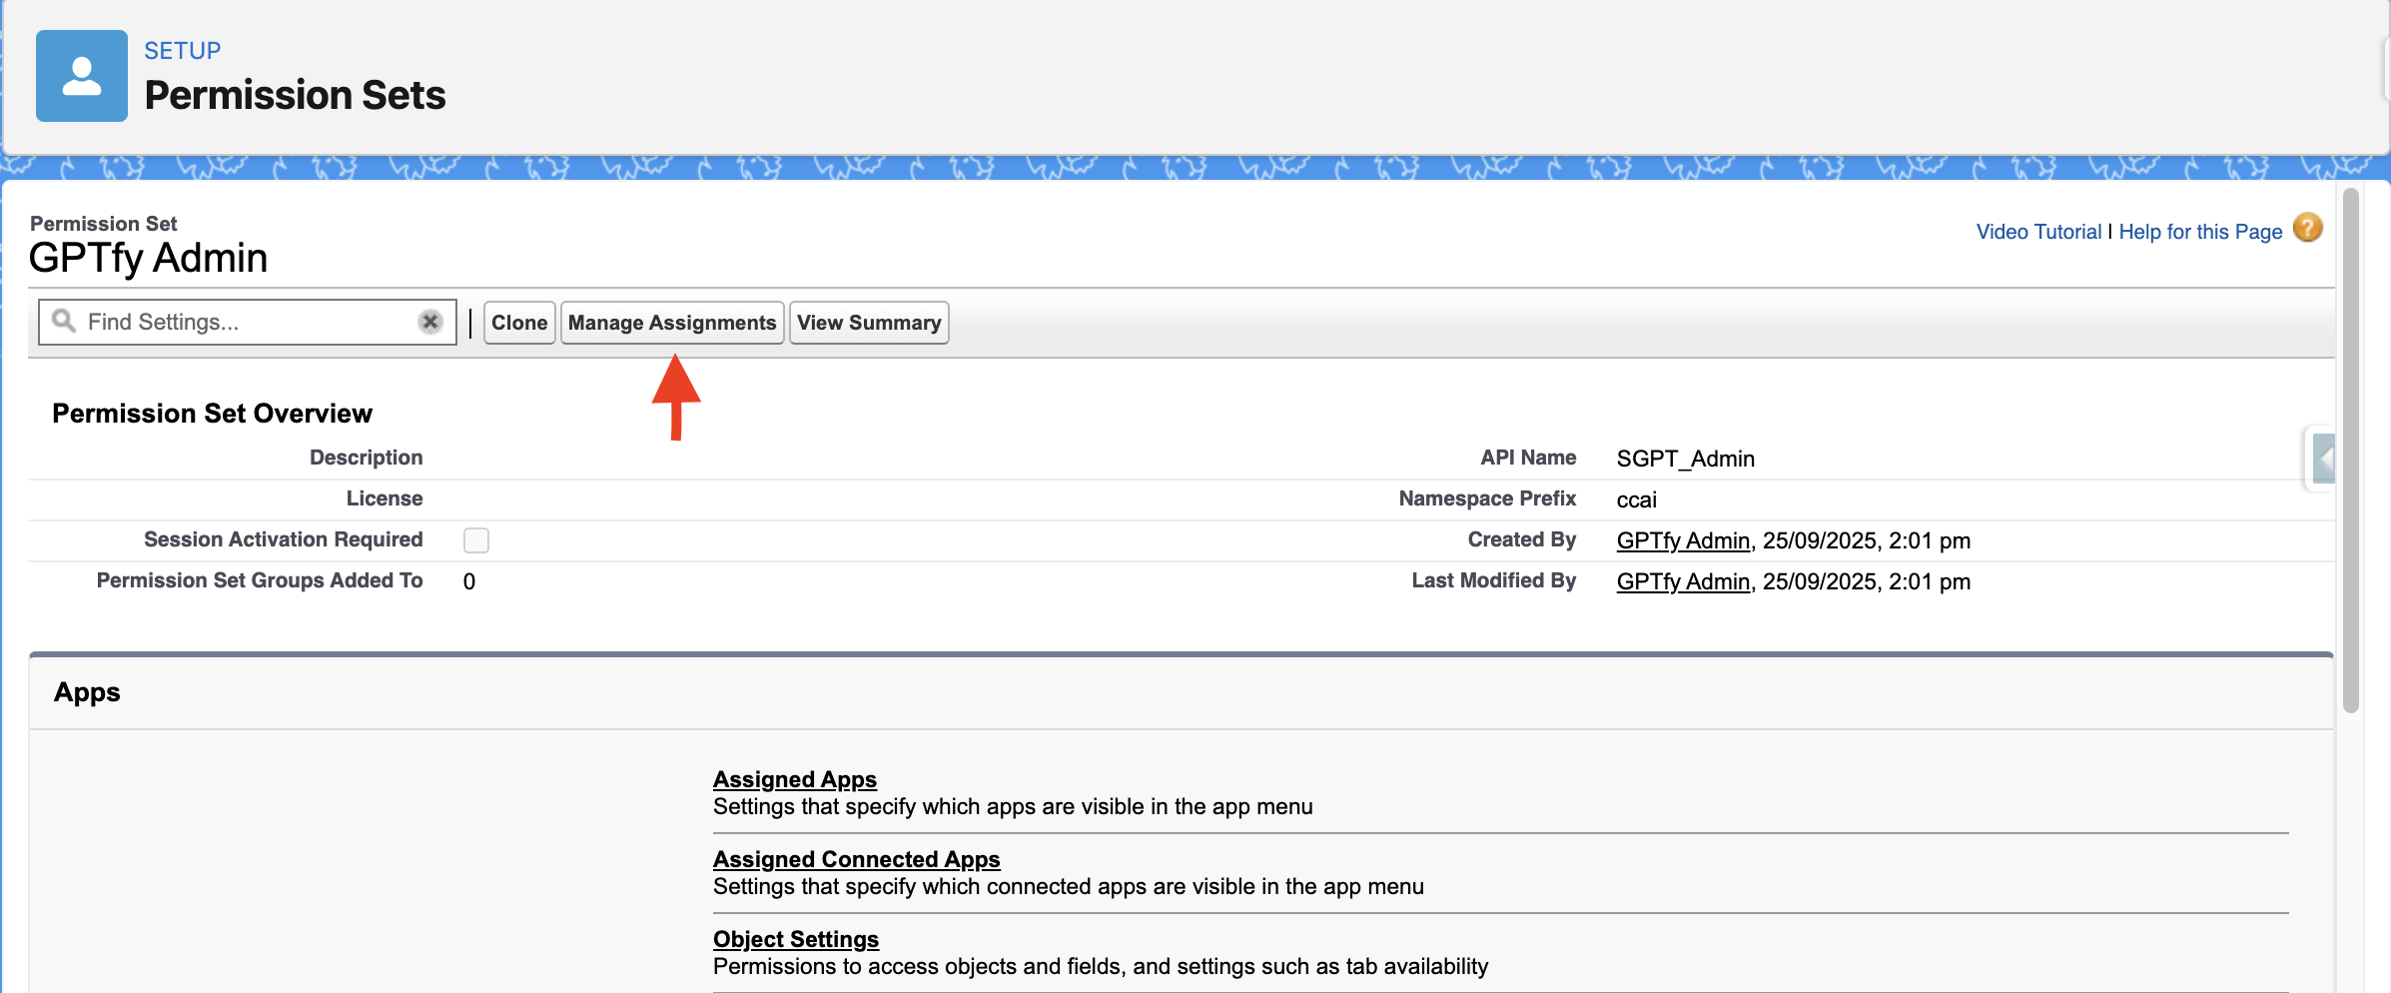Click the Apps section header
The image size is (2391, 993).
(x=87, y=692)
